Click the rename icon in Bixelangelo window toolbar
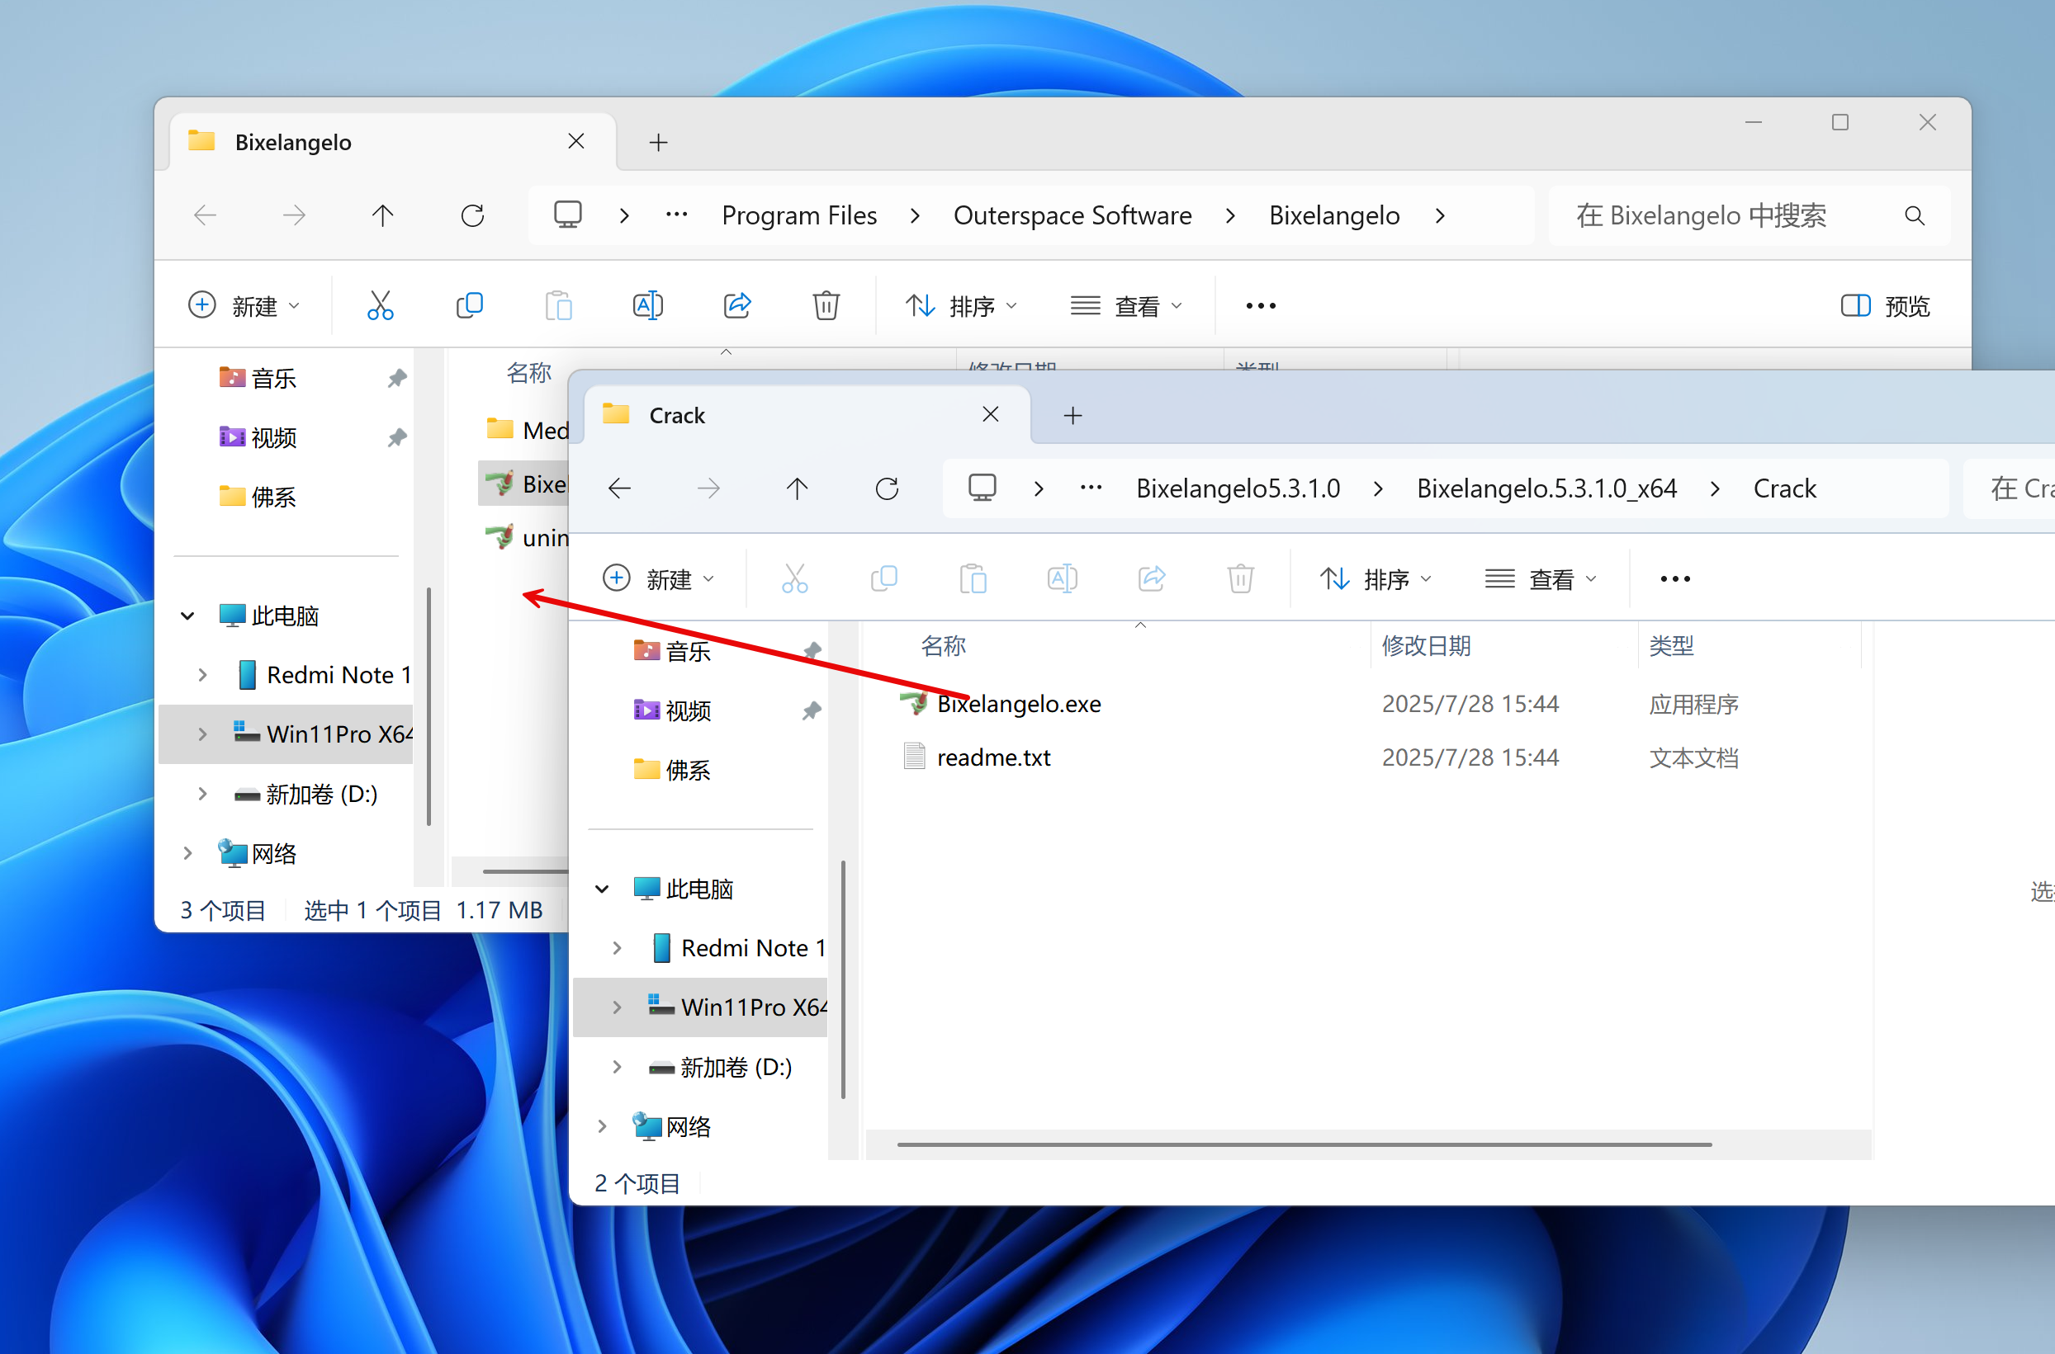2055x1354 pixels. tap(648, 305)
